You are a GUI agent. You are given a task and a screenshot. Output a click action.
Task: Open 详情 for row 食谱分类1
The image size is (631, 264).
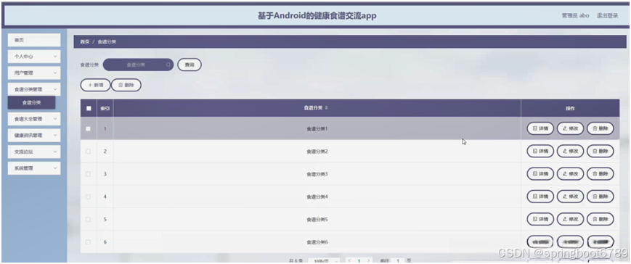point(540,129)
